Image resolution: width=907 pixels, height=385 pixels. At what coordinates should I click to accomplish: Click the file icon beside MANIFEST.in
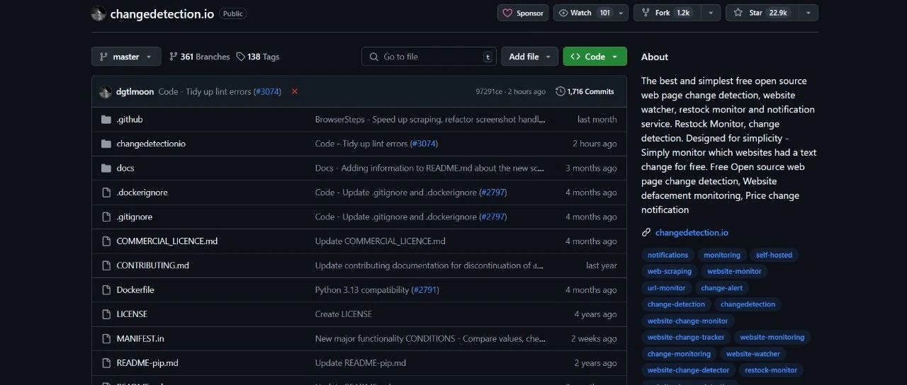[x=106, y=339]
